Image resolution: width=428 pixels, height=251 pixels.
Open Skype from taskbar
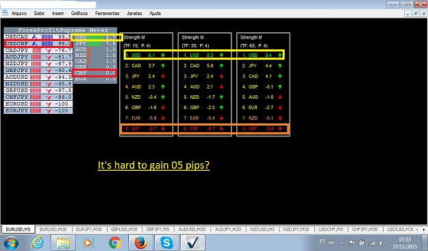coord(166,243)
